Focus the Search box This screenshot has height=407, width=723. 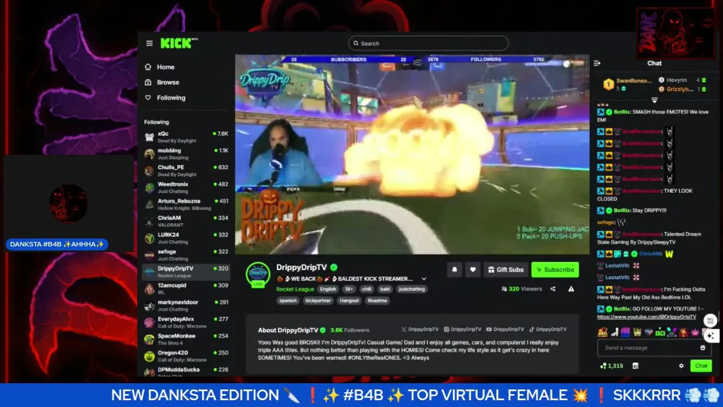pyautogui.click(x=428, y=44)
